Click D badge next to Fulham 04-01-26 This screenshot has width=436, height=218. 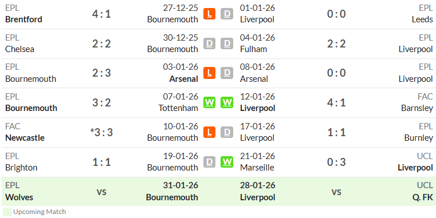coord(227,43)
